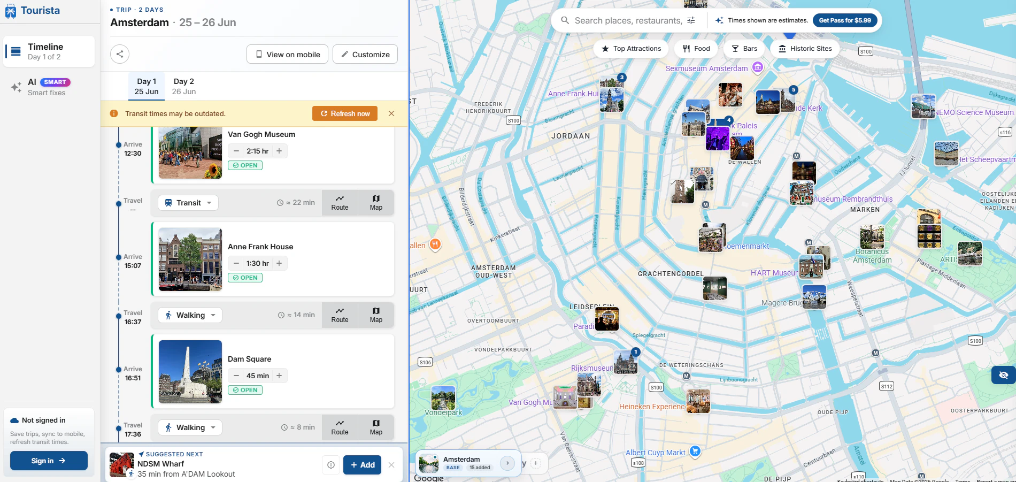Click NDSM Wharf suggestion thumbnail
Image resolution: width=1016 pixels, height=482 pixels.
coord(122,465)
